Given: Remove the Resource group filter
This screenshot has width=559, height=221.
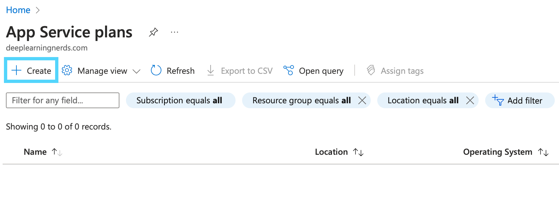Looking at the screenshot, I should [362, 100].
